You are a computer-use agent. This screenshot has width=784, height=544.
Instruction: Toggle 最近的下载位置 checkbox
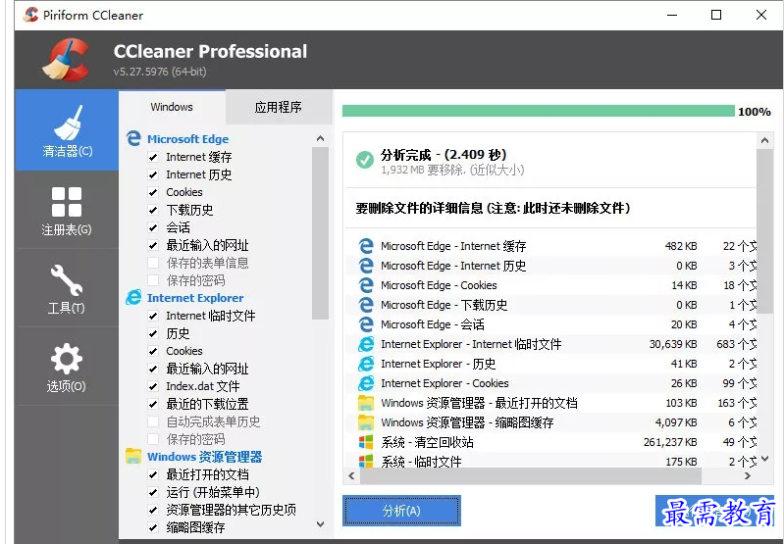pyautogui.click(x=153, y=404)
